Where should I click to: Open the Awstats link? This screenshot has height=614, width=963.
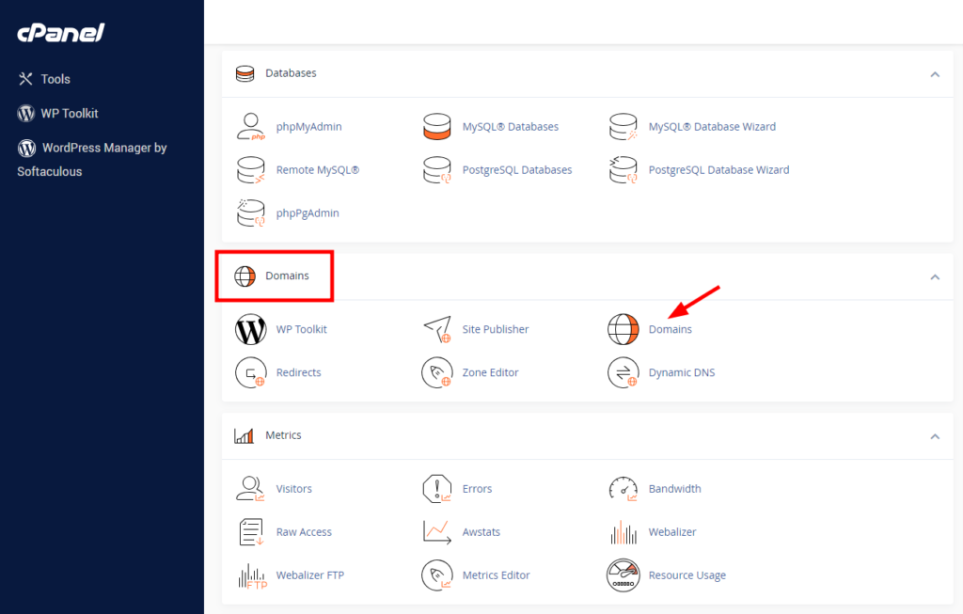[x=481, y=532]
